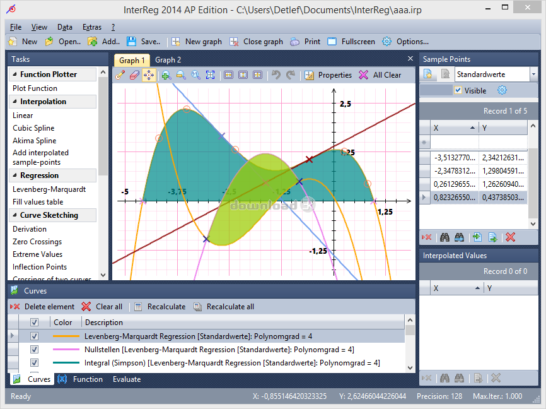The height and width of the screenshot is (409, 546).
Task: Open the View menu
Action: (x=39, y=27)
